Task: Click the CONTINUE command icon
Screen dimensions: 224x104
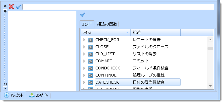Action: pyautogui.click(x=90, y=75)
